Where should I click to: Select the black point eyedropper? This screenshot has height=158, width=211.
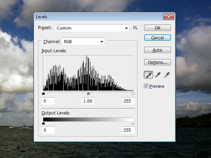click(148, 75)
